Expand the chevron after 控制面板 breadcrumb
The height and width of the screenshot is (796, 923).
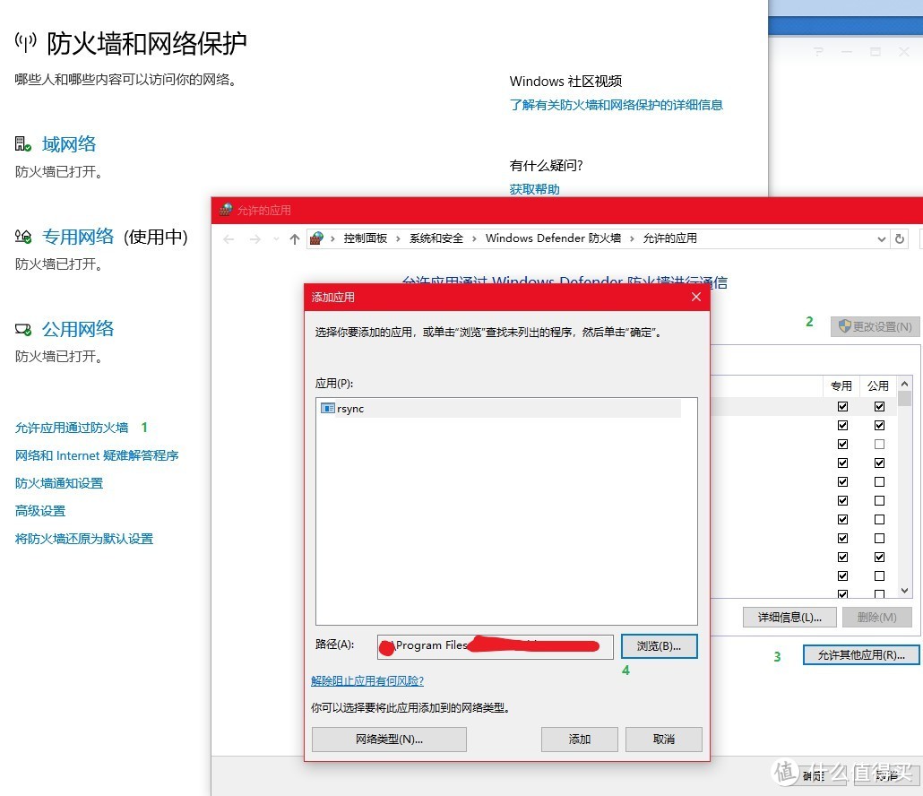coord(398,238)
